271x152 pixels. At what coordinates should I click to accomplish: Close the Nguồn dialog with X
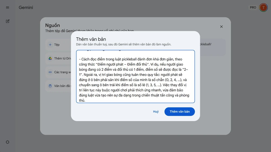(x=221, y=27)
